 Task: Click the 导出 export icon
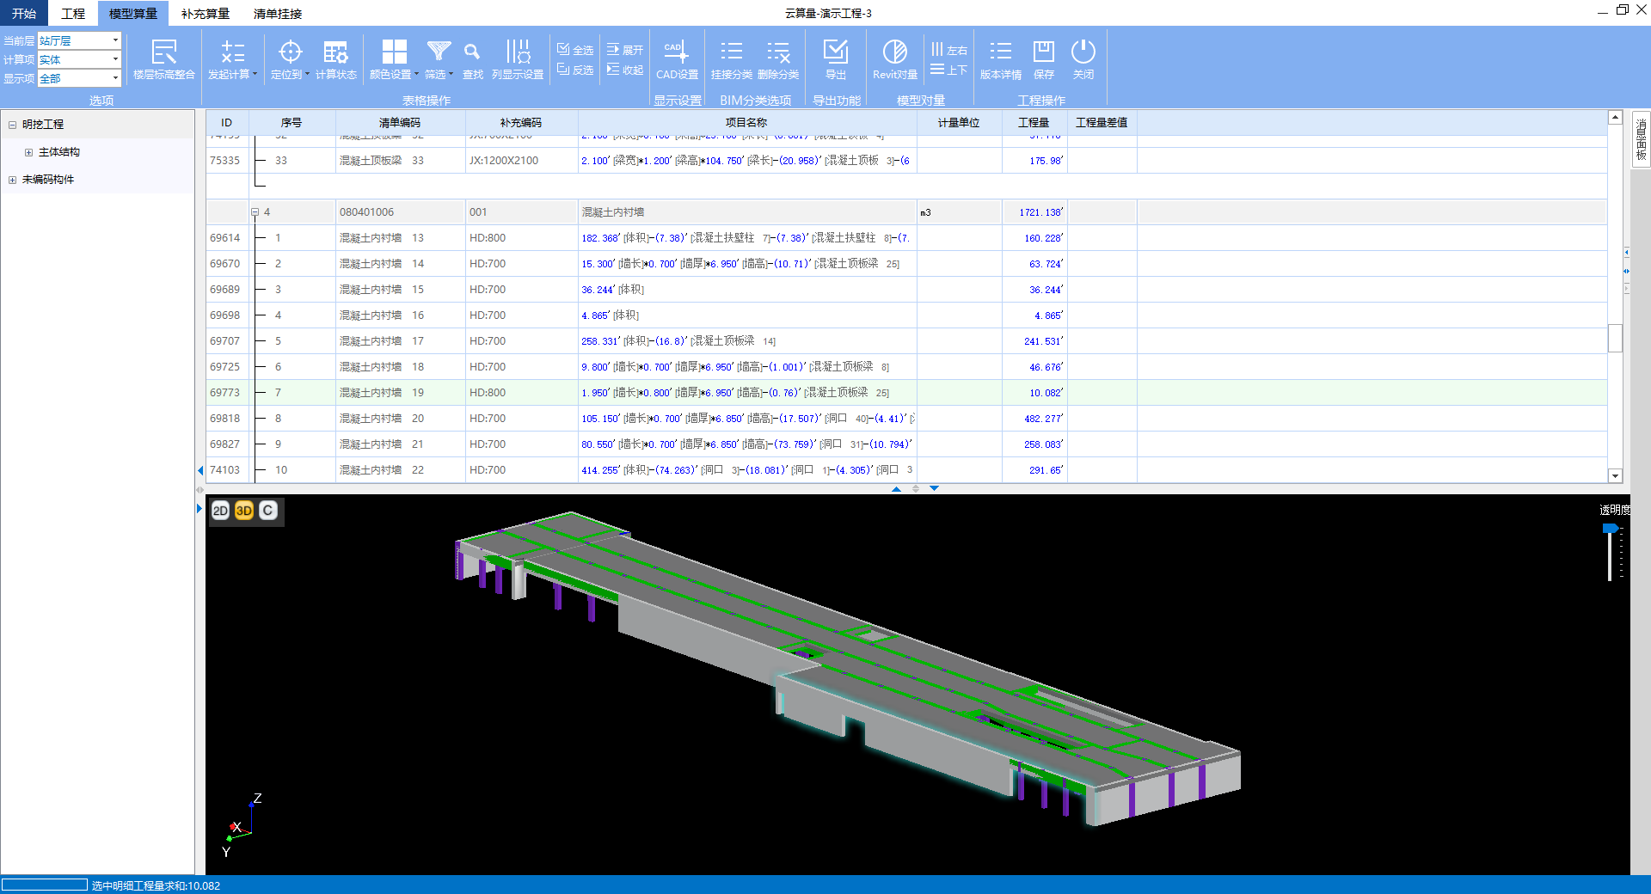[x=836, y=53]
